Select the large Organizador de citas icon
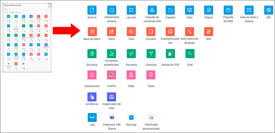 click(x=111, y=97)
